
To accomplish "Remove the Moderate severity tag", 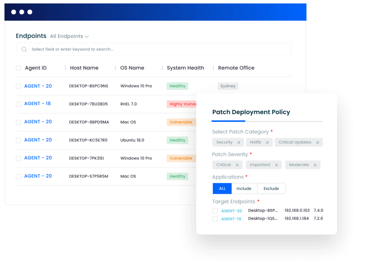I will click(315, 165).
